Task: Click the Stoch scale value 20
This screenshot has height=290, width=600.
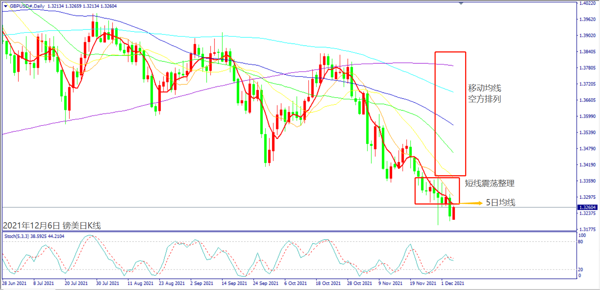Action: [x=581, y=270]
